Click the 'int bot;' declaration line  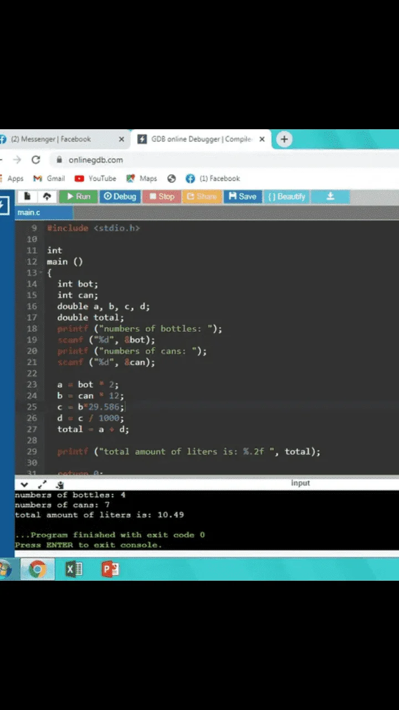(78, 284)
